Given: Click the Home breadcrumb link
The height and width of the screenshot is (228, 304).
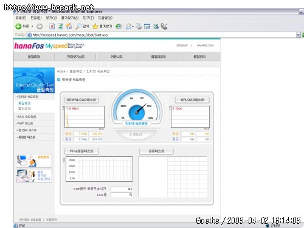Looking at the screenshot, I should (x=61, y=71).
